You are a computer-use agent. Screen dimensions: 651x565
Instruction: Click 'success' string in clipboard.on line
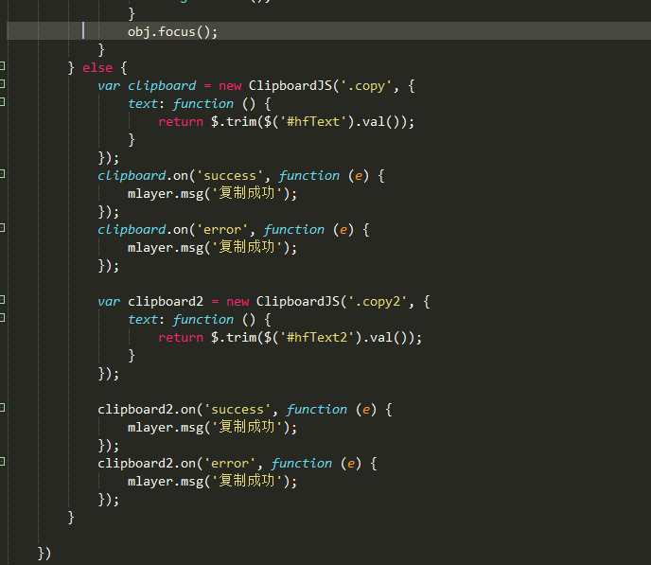[x=230, y=176]
